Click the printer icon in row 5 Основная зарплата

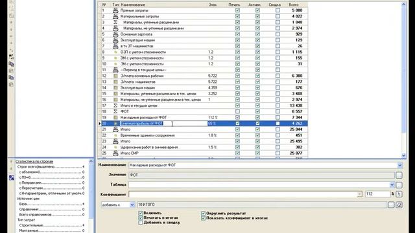click(x=115, y=34)
